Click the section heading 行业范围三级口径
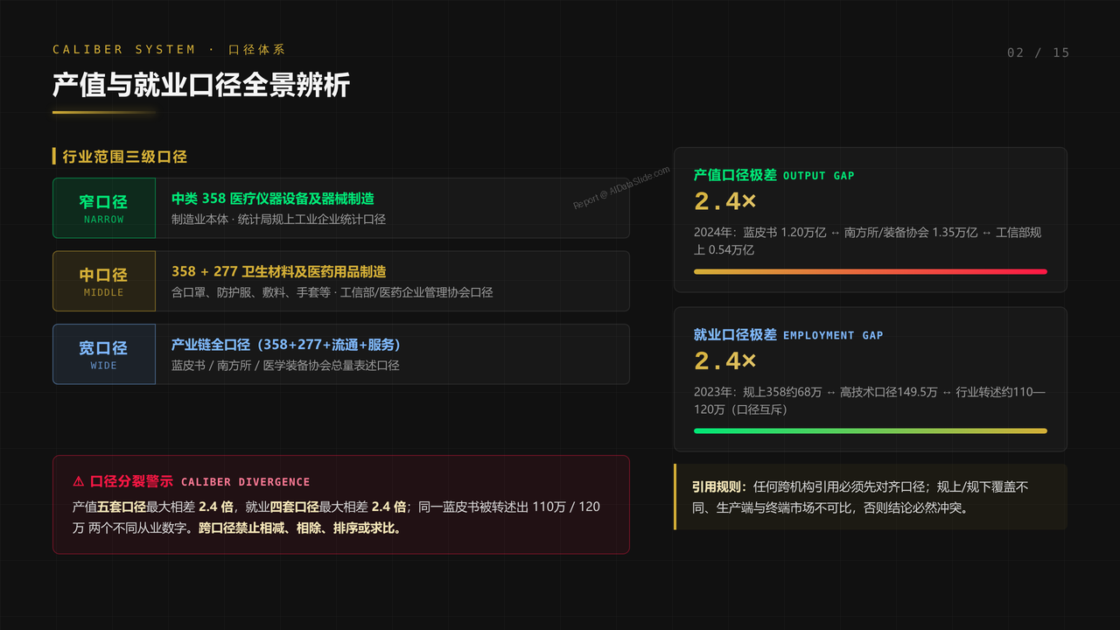 125,157
